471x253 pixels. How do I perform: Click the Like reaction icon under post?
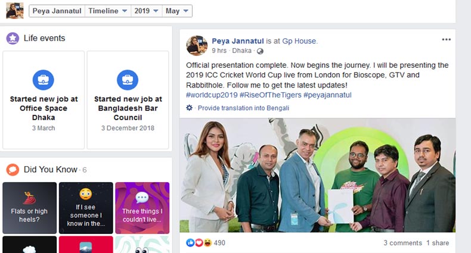[x=190, y=242]
